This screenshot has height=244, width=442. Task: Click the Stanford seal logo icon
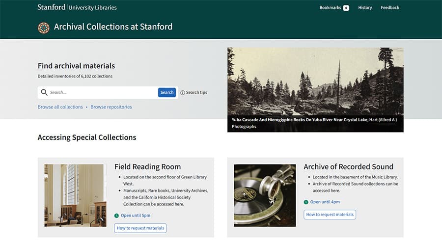[x=44, y=27]
